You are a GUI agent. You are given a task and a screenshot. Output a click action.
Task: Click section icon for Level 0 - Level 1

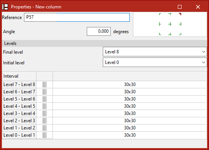click(x=45, y=135)
